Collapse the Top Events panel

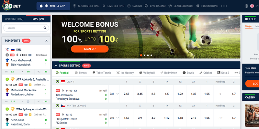point(46,41)
